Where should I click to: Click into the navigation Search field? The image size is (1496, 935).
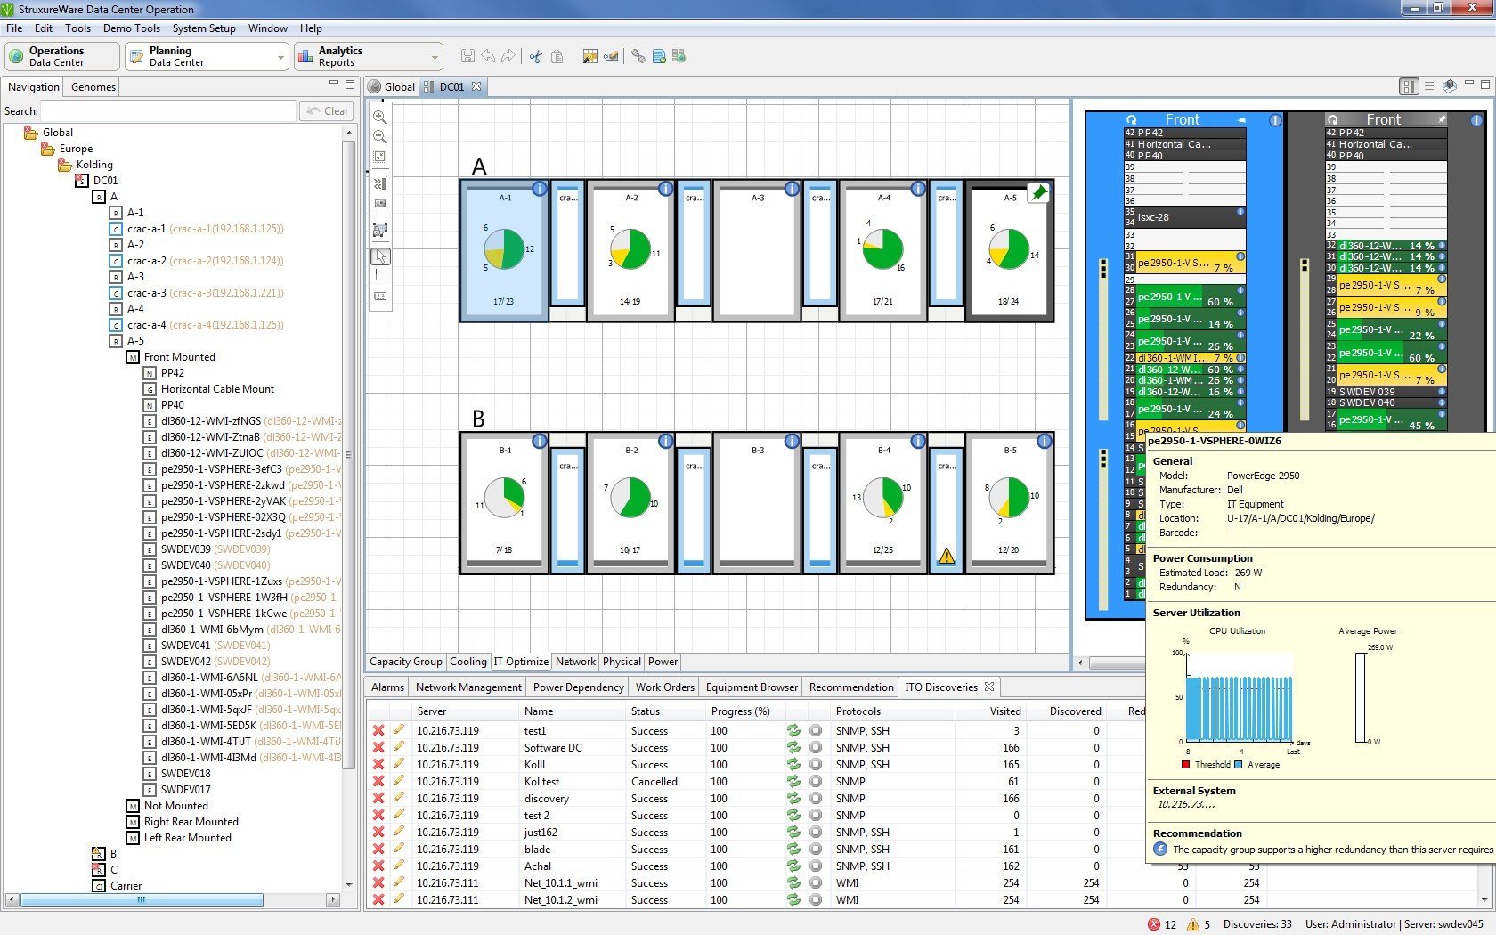(x=168, y=111)
